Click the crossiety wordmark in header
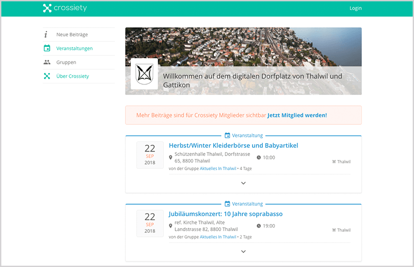Image resolution: width=414 pixels, height=267 pixels. (70, 8)
